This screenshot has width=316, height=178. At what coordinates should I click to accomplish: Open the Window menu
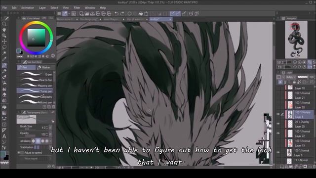pos(90,8)
